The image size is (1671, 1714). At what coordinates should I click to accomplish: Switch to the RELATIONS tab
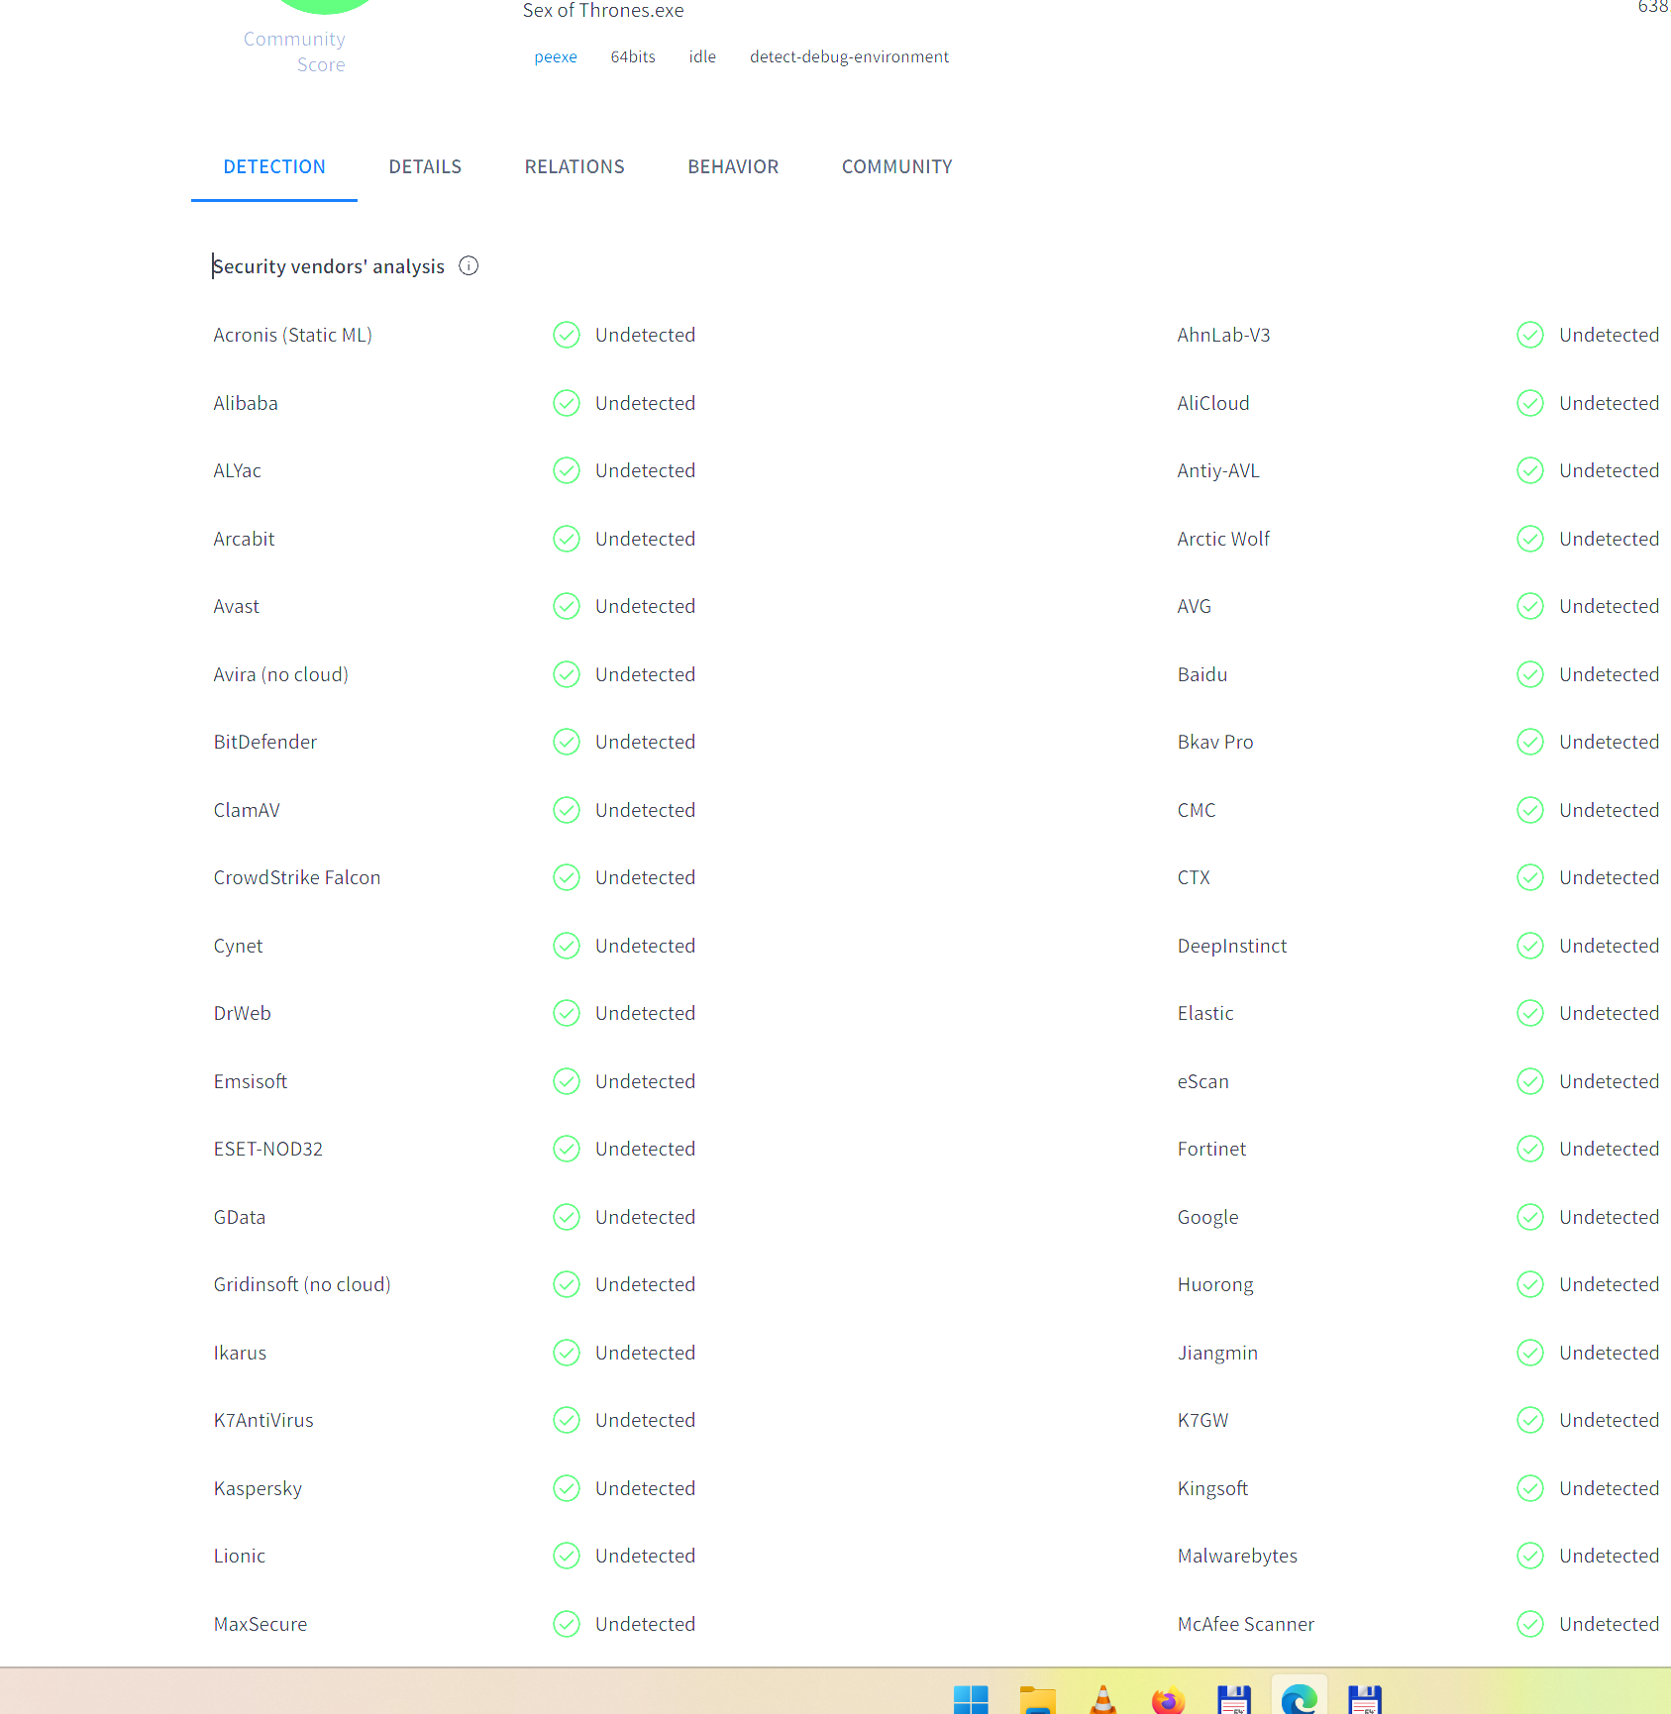(x=574, y=166)
